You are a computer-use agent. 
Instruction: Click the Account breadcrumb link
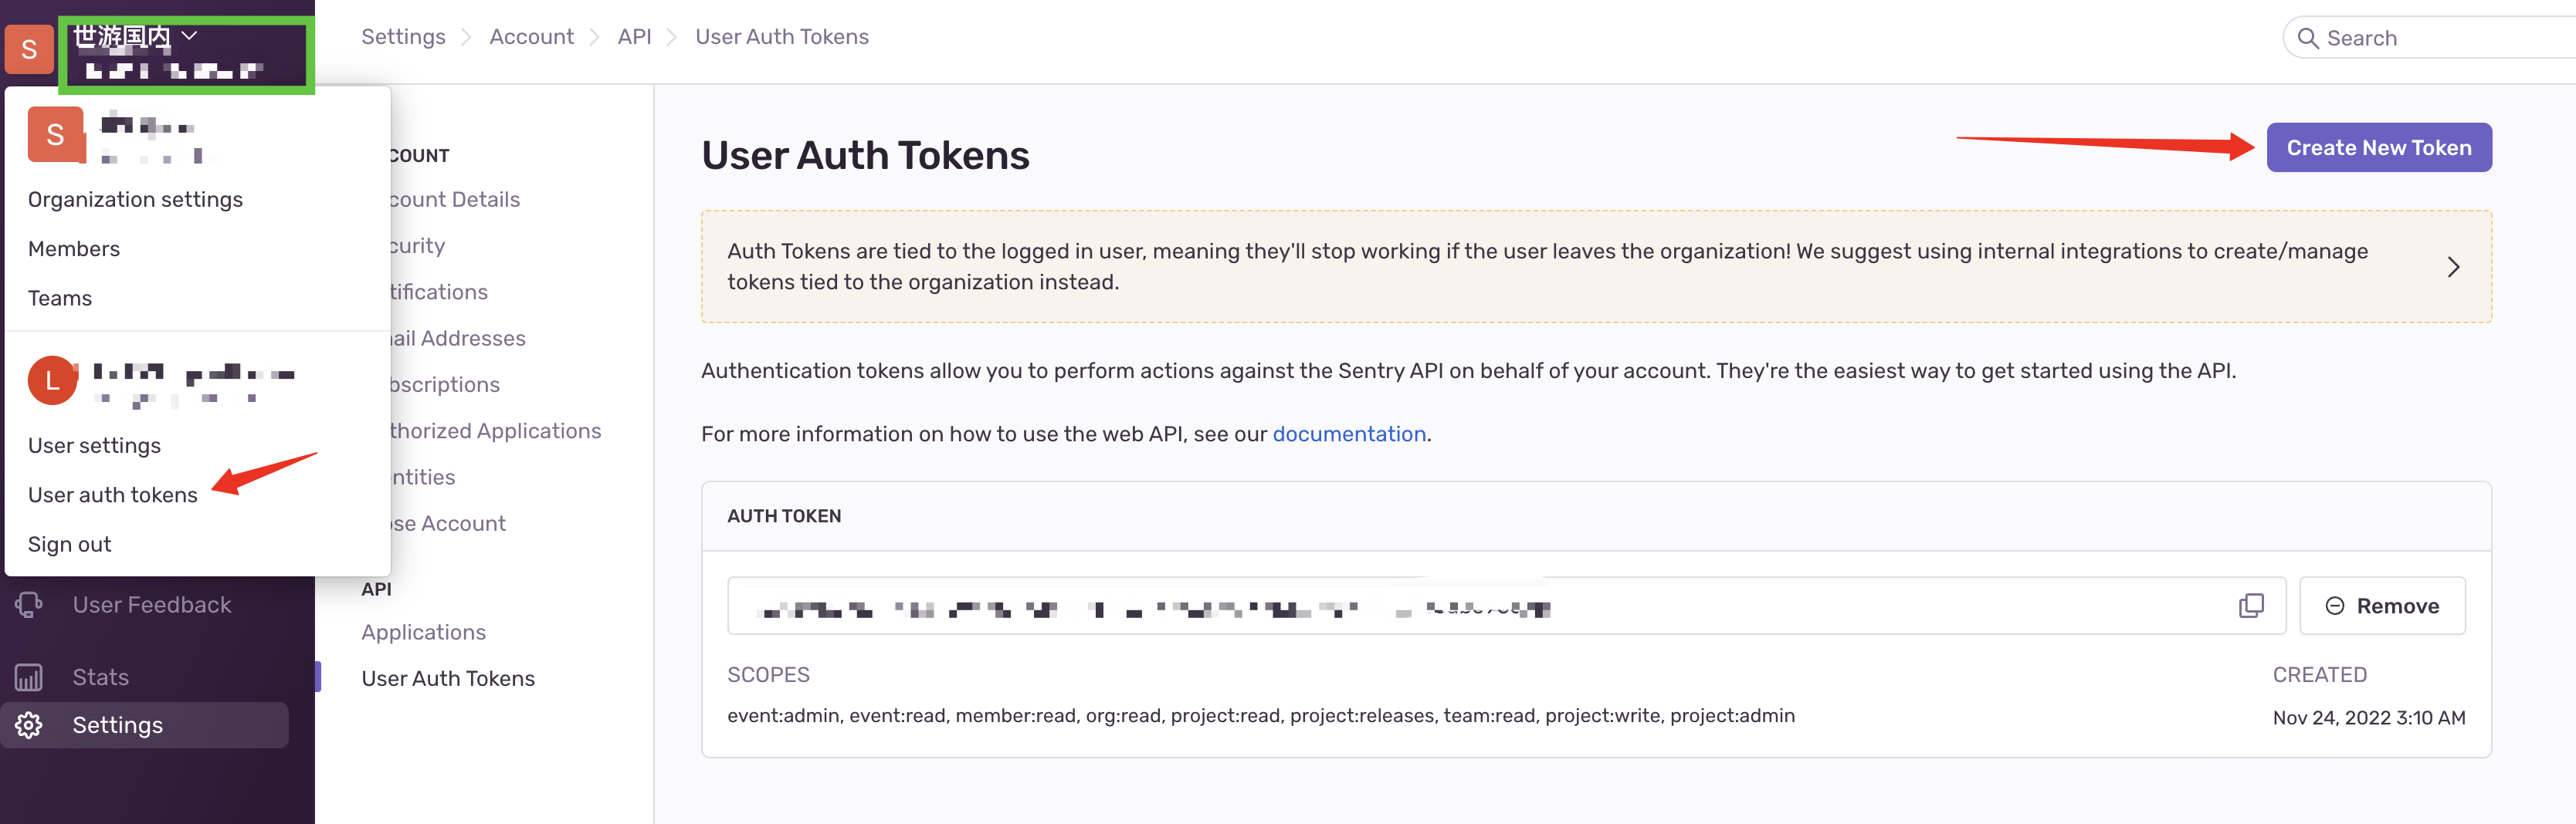click(x=531, y=37)
